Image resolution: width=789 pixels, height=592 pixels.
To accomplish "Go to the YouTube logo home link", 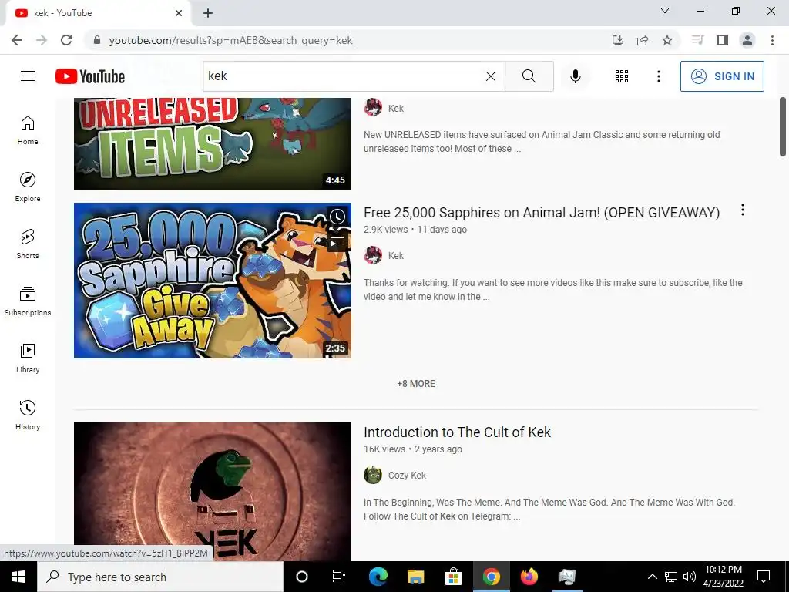I will [90, 76].
